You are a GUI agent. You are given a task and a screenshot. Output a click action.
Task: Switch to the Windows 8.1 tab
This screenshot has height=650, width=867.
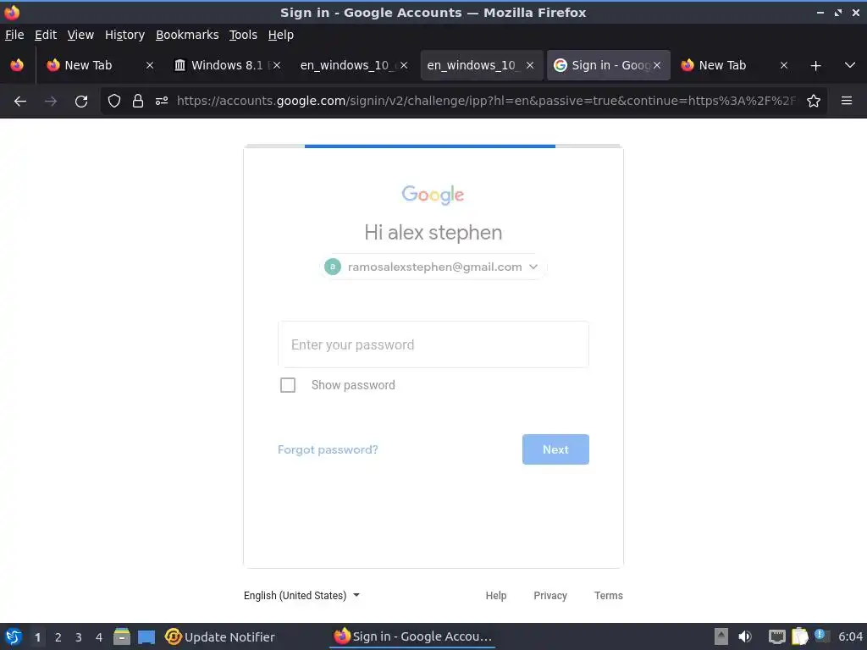[x=227, y=65]
